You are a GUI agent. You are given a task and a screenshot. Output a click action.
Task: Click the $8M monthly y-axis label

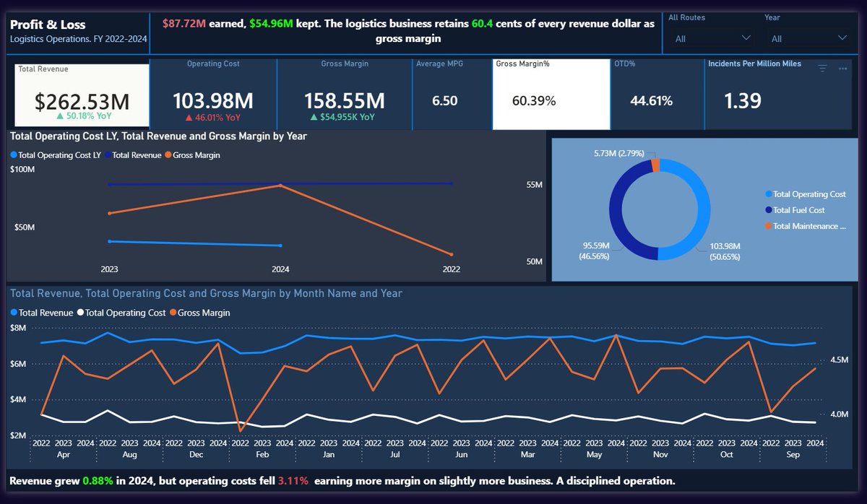click(x=18, y=328)
